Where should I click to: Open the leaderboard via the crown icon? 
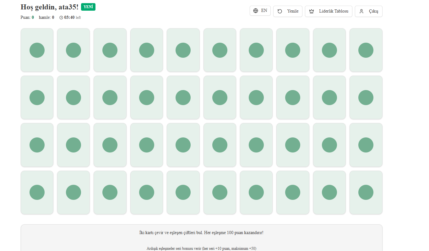click(x=312, y=11)
